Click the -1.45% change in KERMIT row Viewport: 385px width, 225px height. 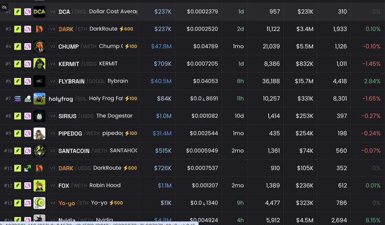click(371, 64)
